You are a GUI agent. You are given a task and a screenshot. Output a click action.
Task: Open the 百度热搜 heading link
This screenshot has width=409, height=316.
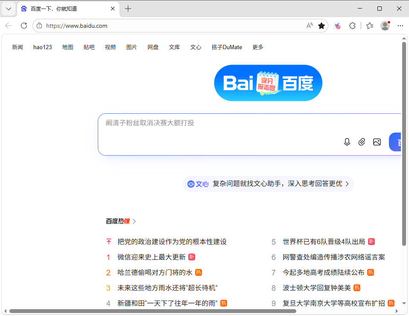click(x=118, y=221)
